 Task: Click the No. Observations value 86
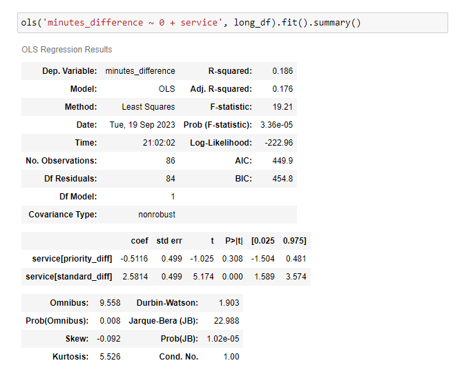click(x=171, y=161)
